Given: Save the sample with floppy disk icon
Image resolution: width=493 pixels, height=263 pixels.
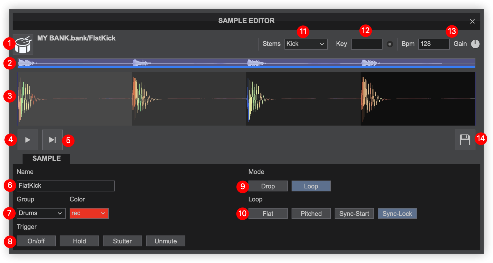Looking at the screenshot, I should click(x=465, y=140).
